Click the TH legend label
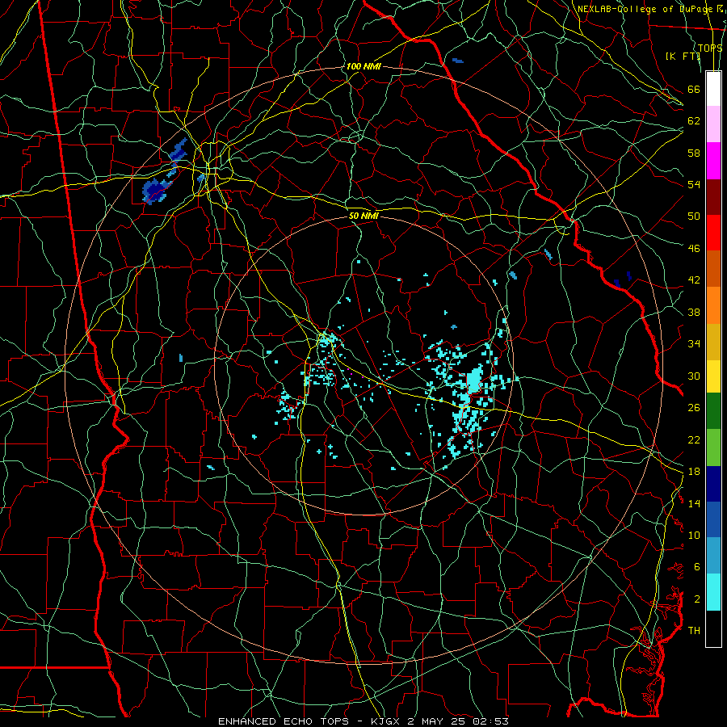727x727 pixels. 694,631
